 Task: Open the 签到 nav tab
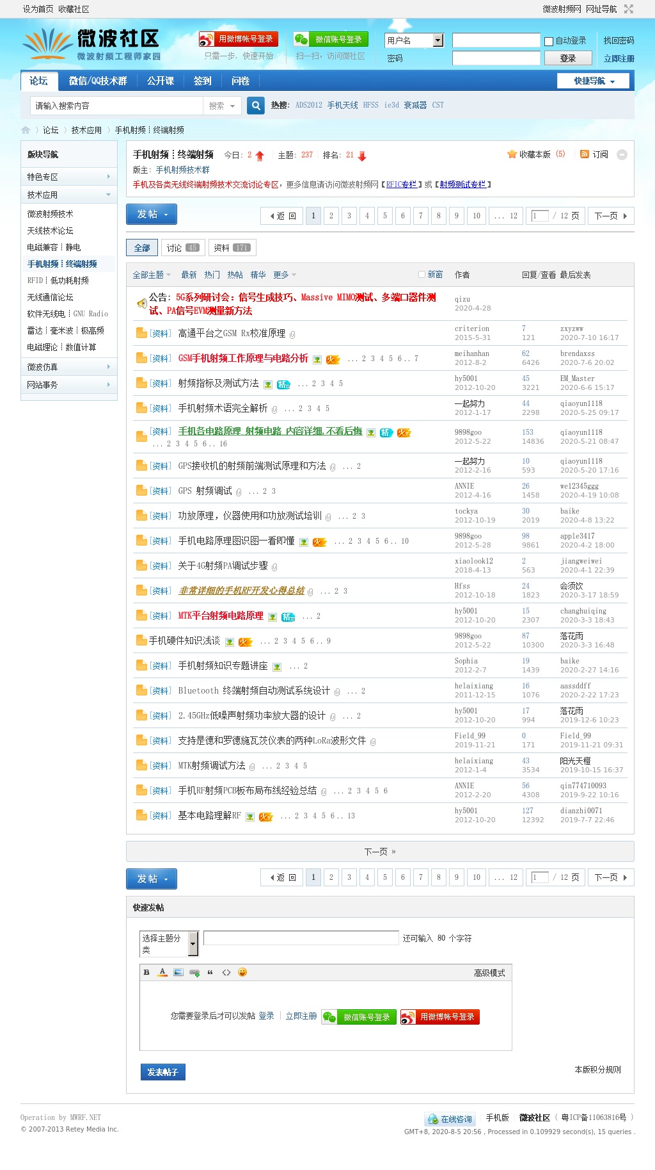[203, 81]
